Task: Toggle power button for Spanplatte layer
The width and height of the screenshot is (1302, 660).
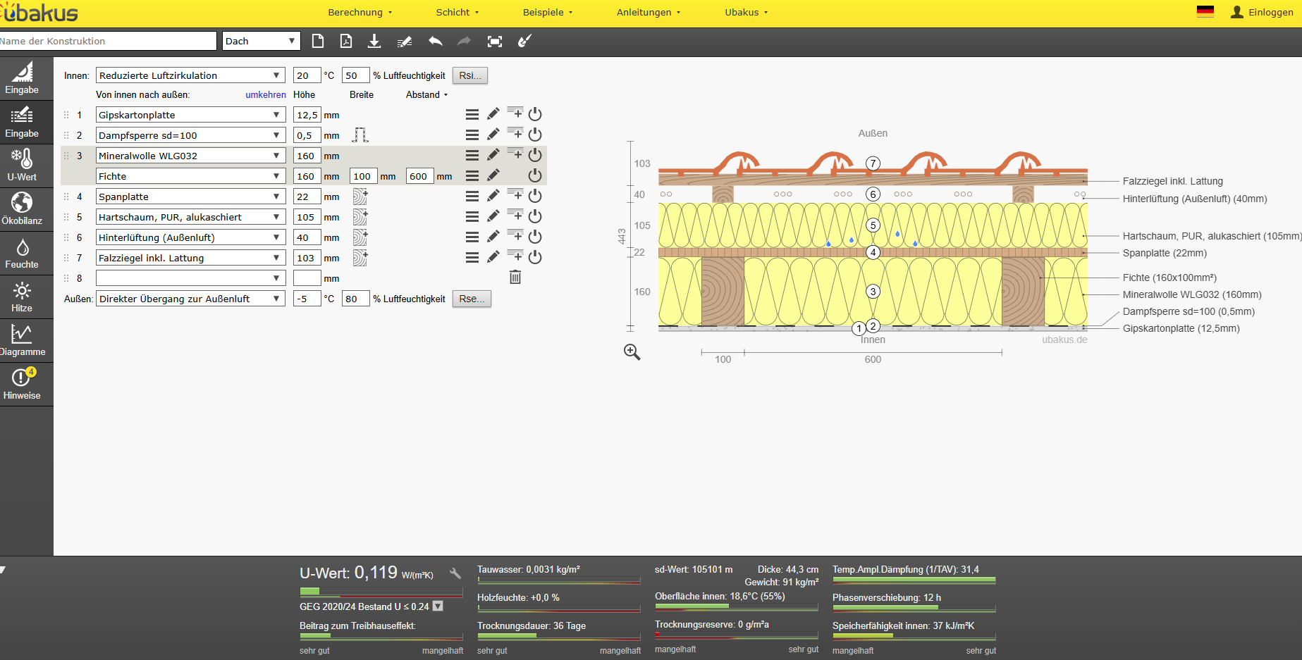Action: pyautogui.click(x=535, y=196)
